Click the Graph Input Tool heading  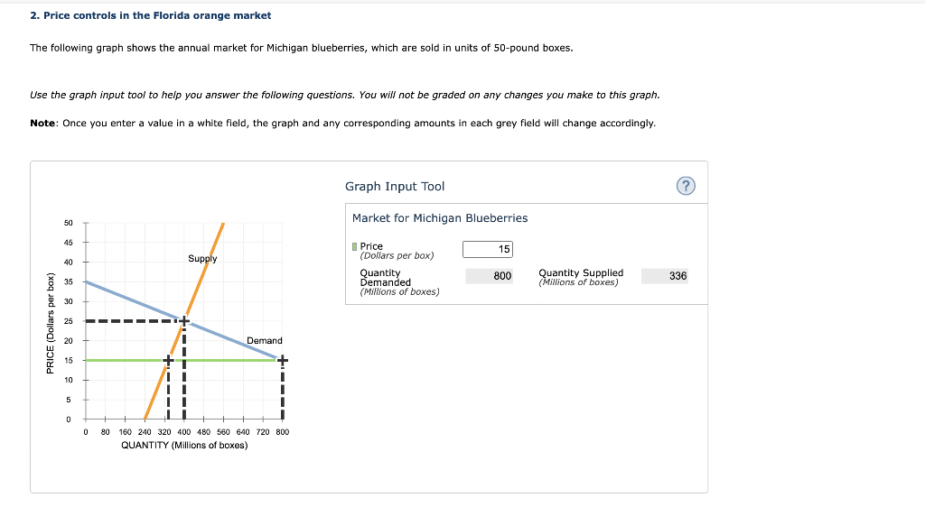[395, 186]
